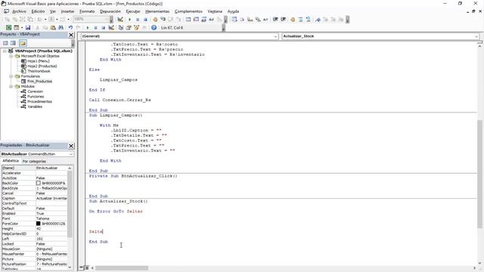
Task: Click the BackColor color swatch
Action: 39,183
